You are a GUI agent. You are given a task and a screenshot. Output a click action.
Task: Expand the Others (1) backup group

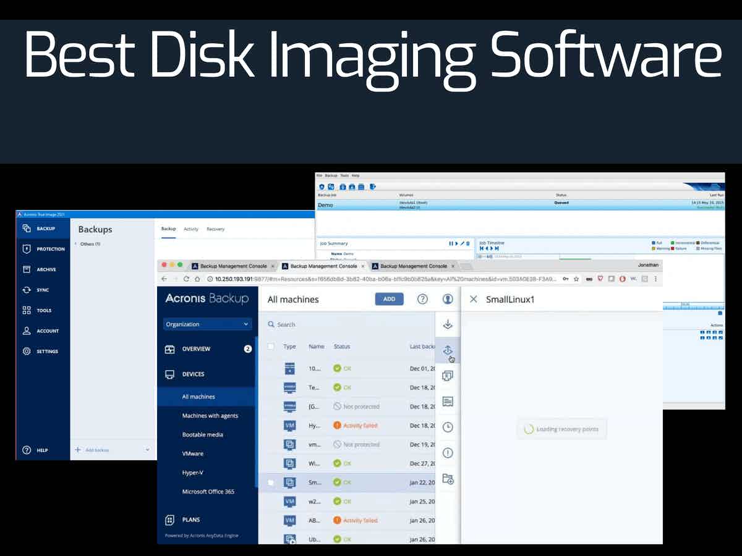coord(90,243)
